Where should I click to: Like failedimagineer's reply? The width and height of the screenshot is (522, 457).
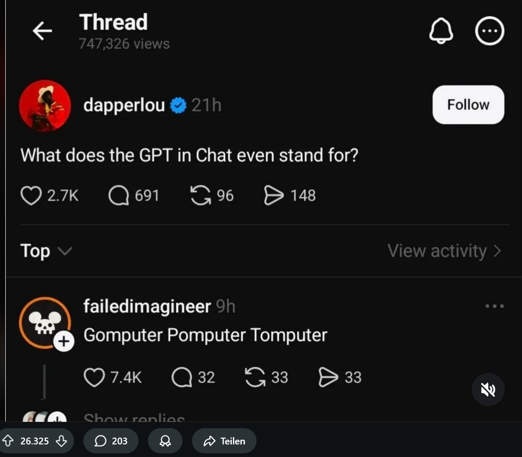[x=94, y=377]
